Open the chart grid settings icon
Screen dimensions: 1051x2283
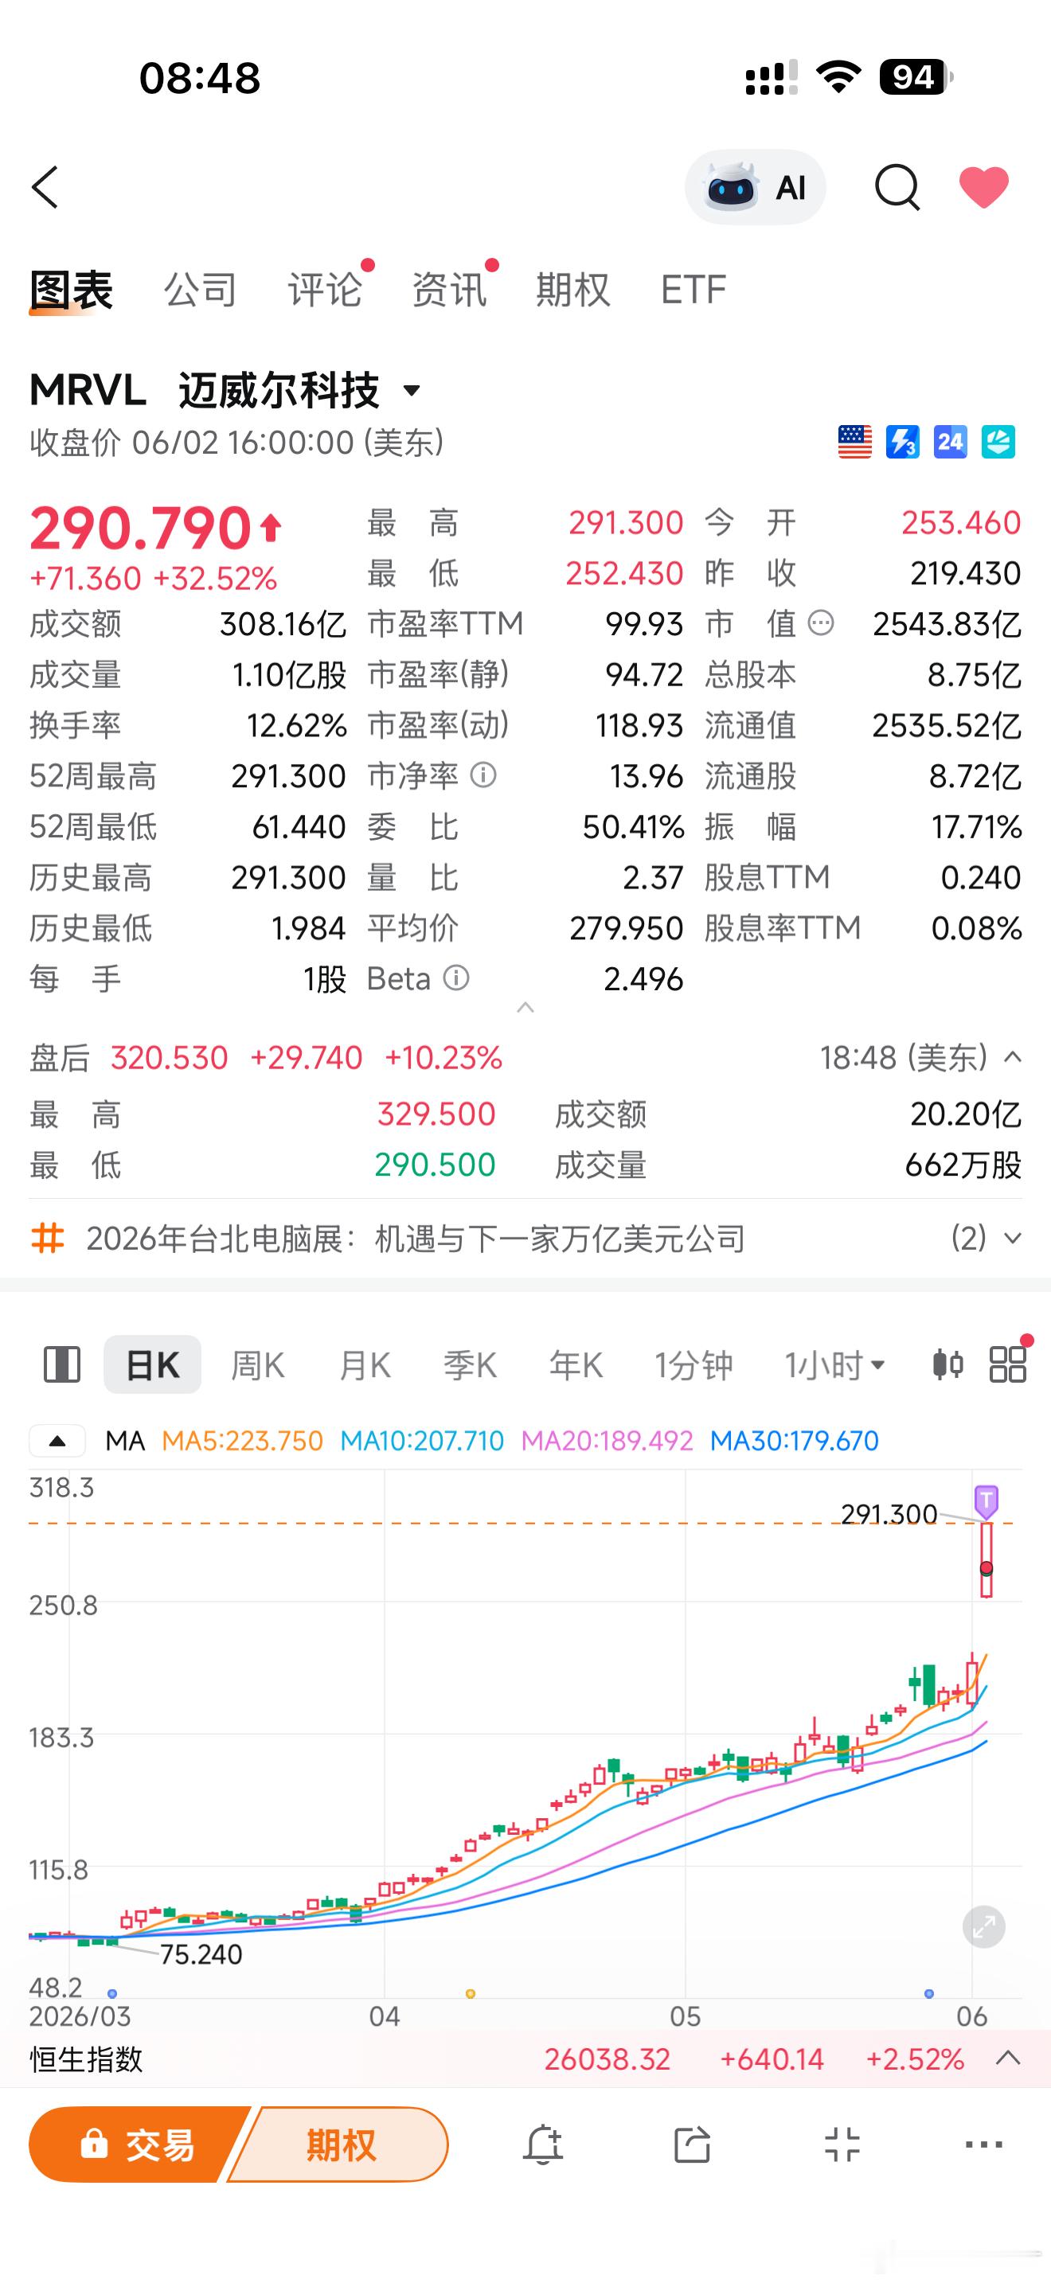[x=1007, y=1365]
